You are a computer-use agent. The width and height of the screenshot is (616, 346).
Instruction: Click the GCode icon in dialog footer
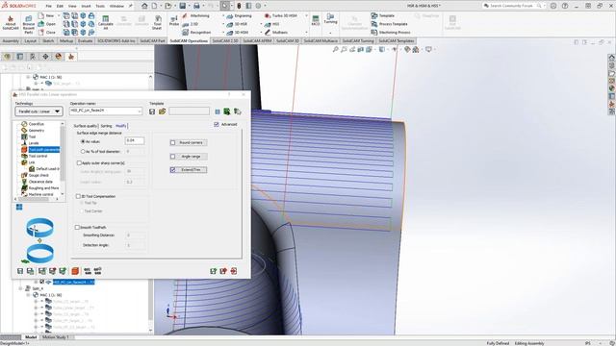coord(88,271)
